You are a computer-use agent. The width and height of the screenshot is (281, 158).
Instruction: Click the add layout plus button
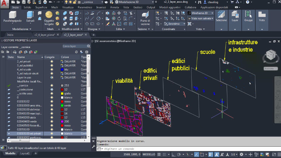point(36,153)
